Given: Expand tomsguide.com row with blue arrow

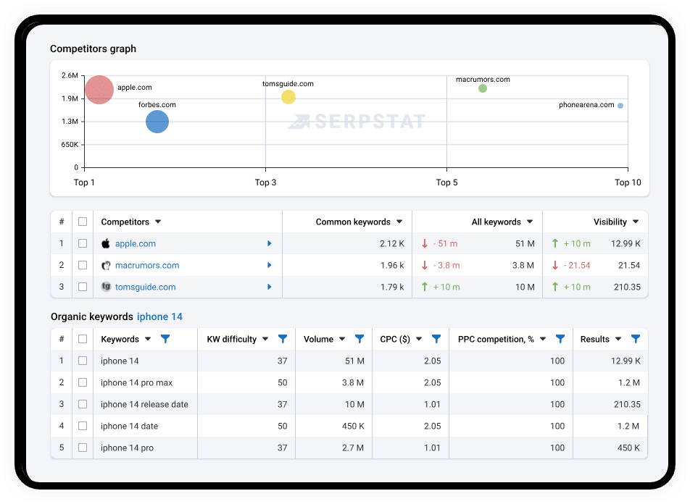Looking at the screenshot, I should coord(270,287).
